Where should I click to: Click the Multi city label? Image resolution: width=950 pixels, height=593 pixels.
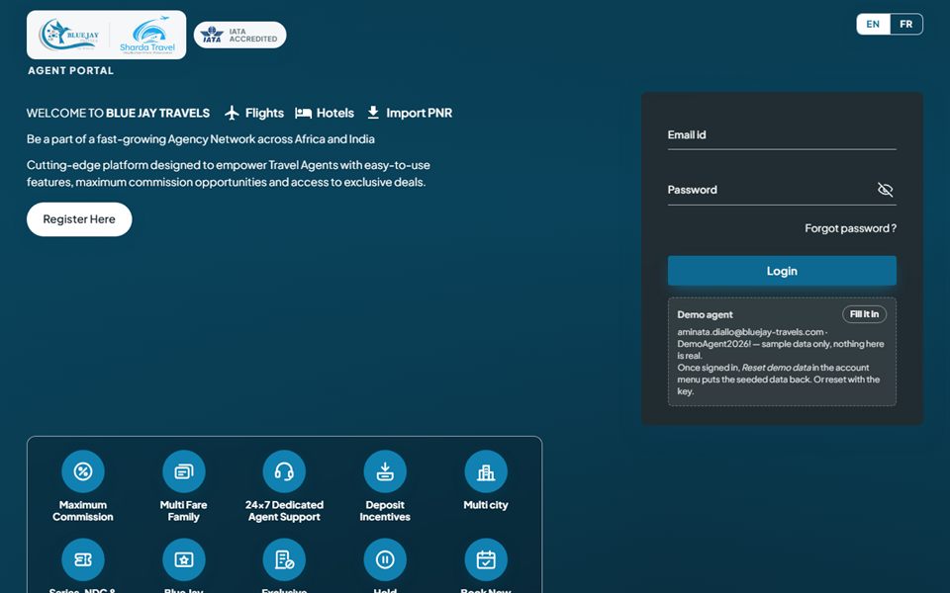coord(486,505)
